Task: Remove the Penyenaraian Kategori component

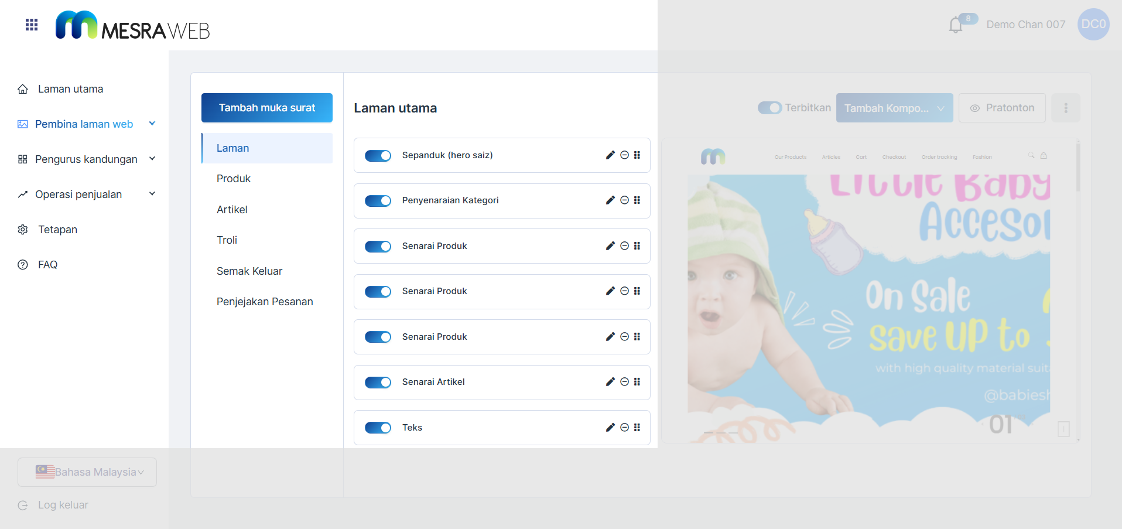Action: [624, 200]
